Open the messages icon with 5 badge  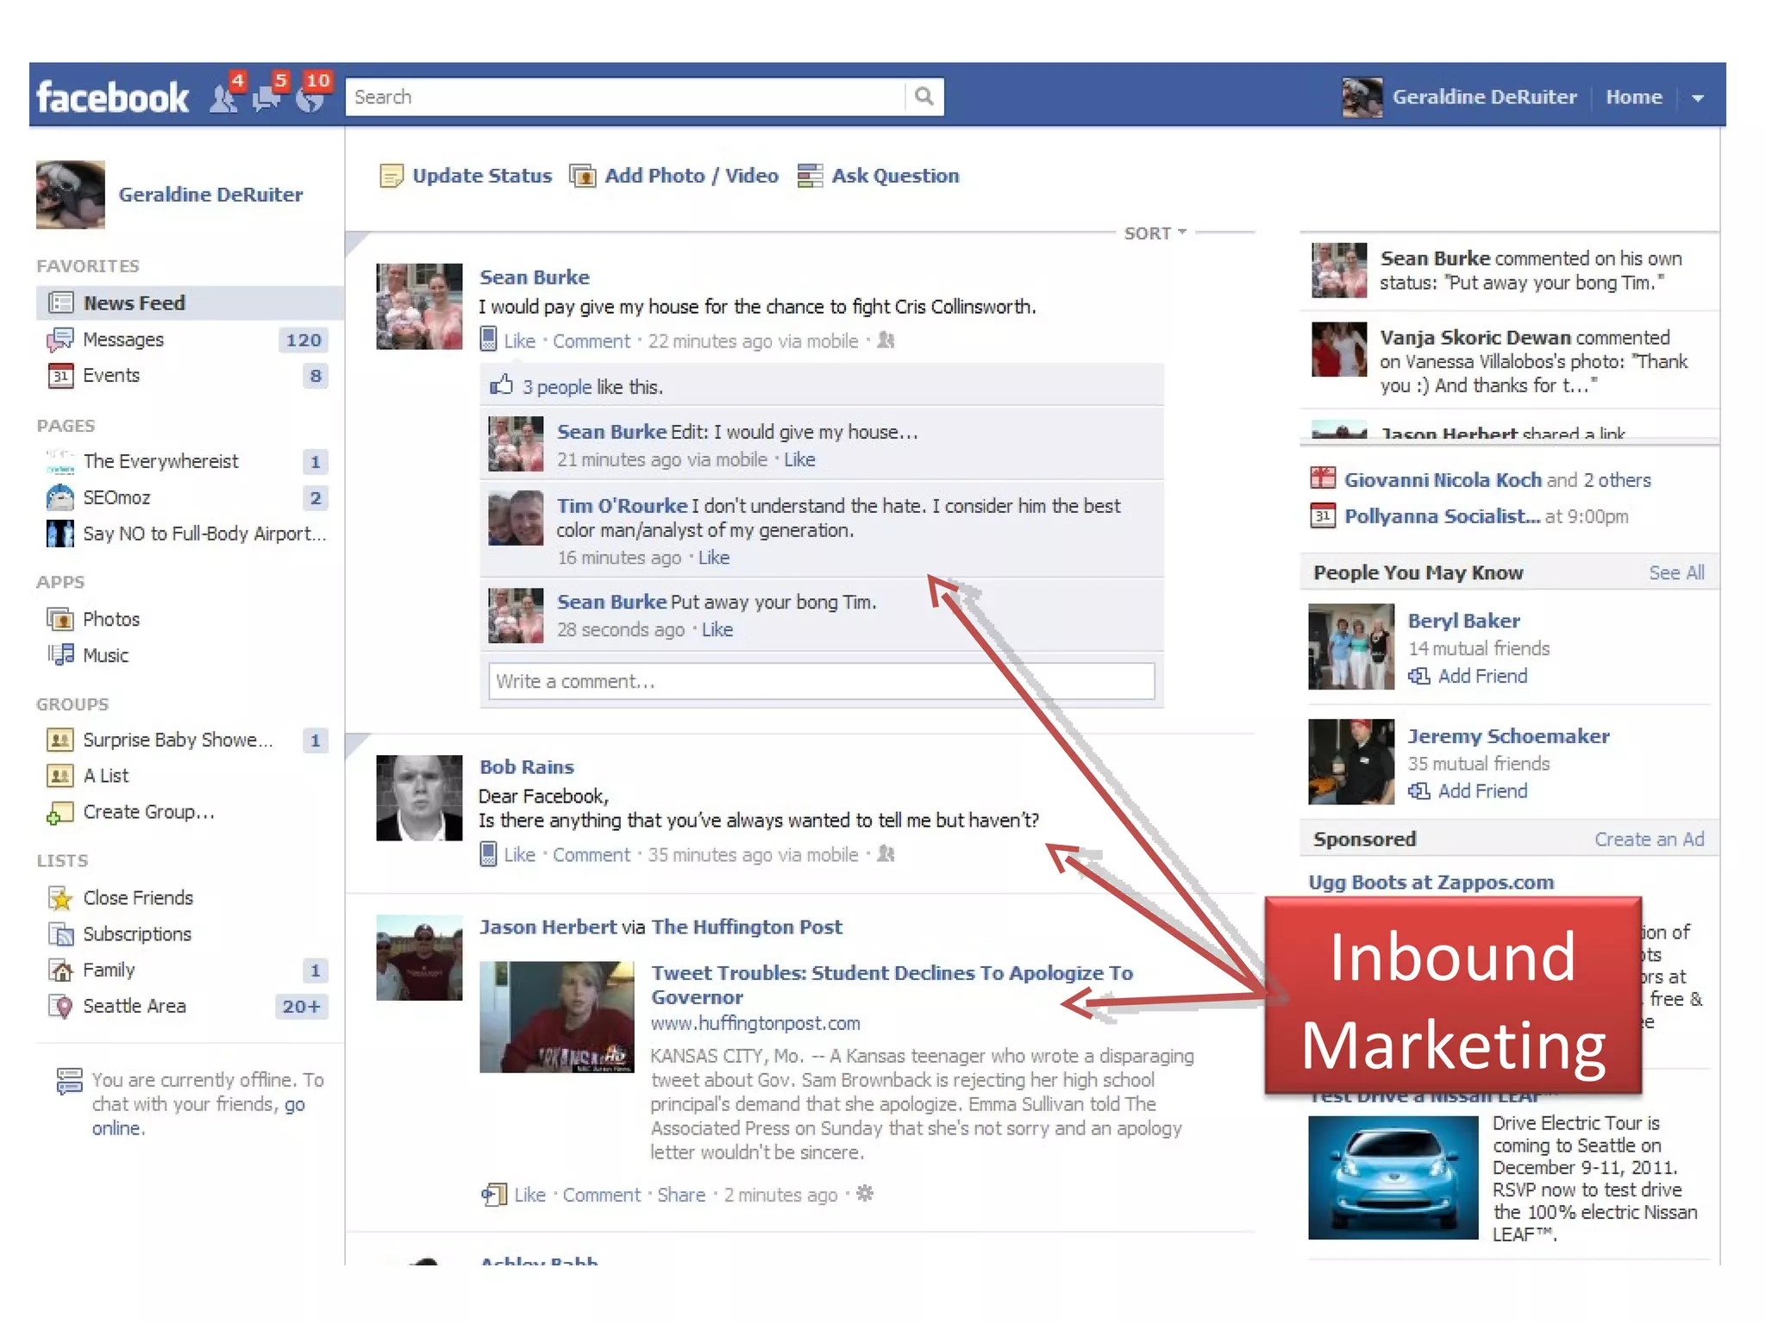point(266,97)
